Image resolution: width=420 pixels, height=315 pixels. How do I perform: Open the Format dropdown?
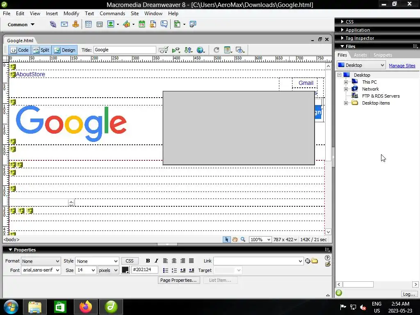point(41,261)
